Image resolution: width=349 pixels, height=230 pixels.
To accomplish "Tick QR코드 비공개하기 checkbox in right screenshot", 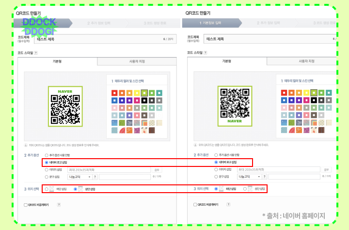I will click(x=195, y=205).
